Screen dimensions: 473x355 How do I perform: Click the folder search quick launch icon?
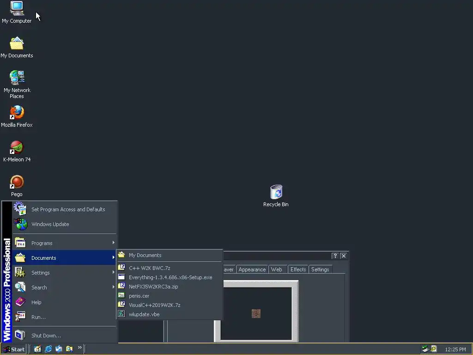tap(69, 349)
